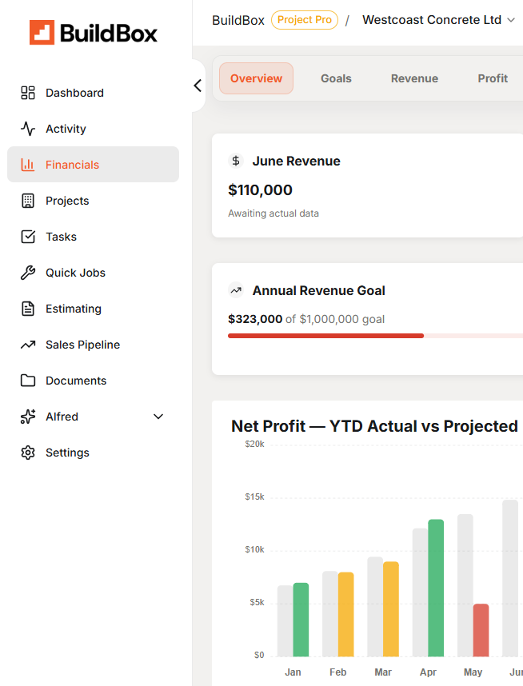
Task: Go to Estimating
Action: 94,309
